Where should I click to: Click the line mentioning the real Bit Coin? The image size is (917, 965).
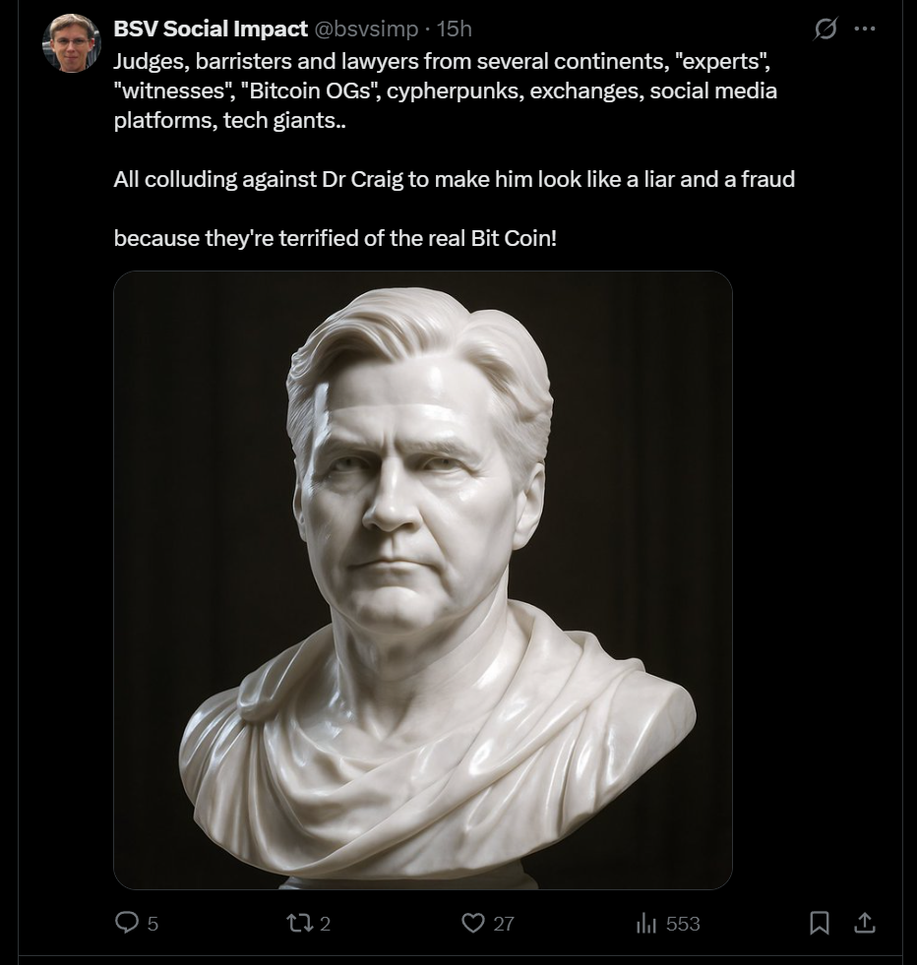(x=336, y=238)
